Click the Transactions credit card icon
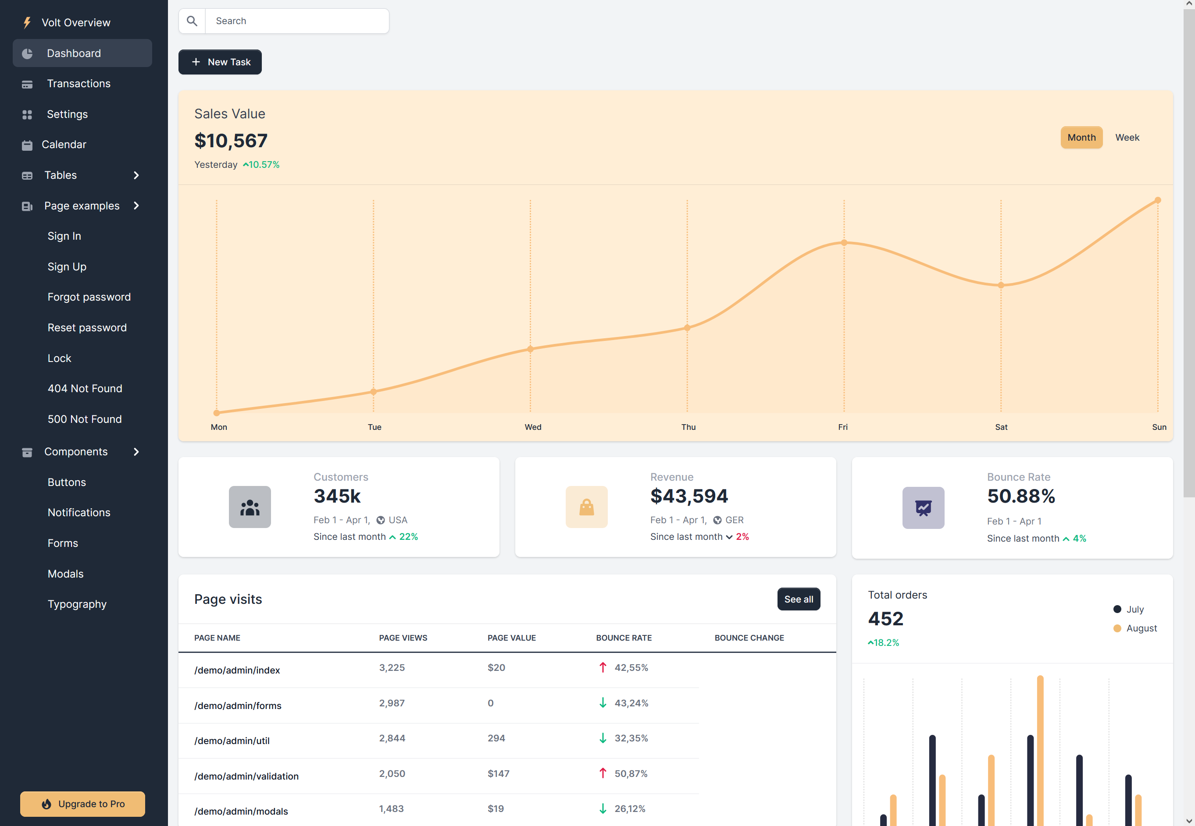 28,85
